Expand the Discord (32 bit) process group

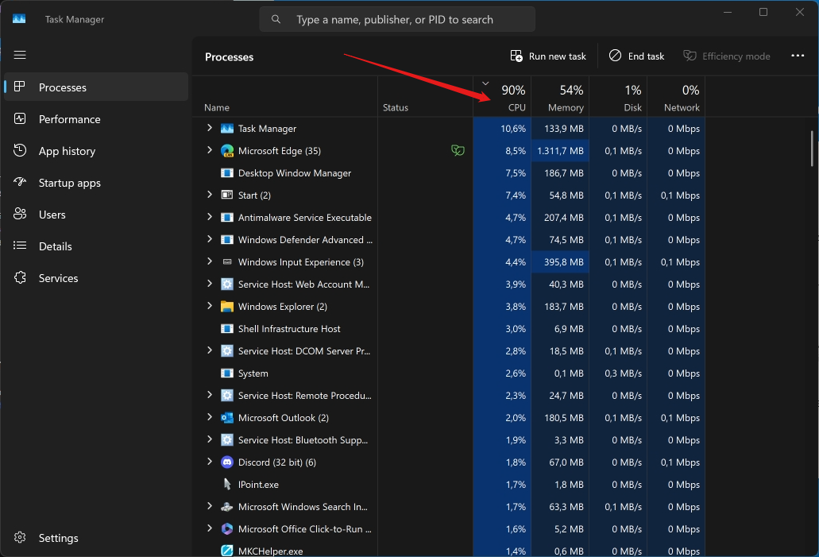210,462
